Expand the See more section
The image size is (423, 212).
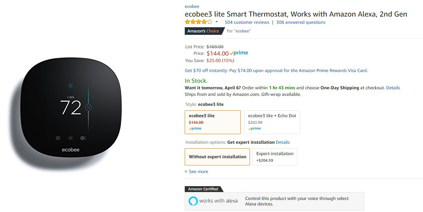point(198,172)
